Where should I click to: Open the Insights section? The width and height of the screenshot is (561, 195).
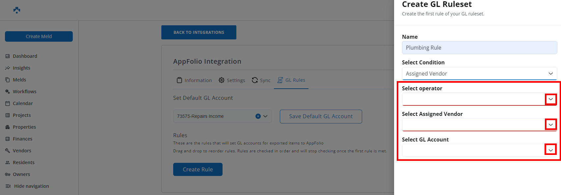21,68
